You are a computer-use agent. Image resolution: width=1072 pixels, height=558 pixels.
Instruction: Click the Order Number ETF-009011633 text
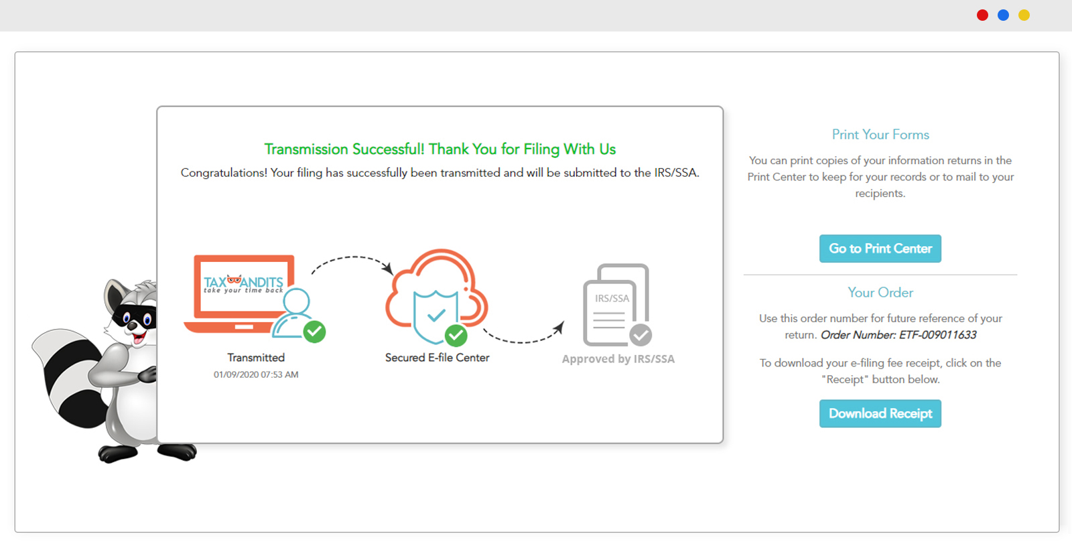coord(898,335)
